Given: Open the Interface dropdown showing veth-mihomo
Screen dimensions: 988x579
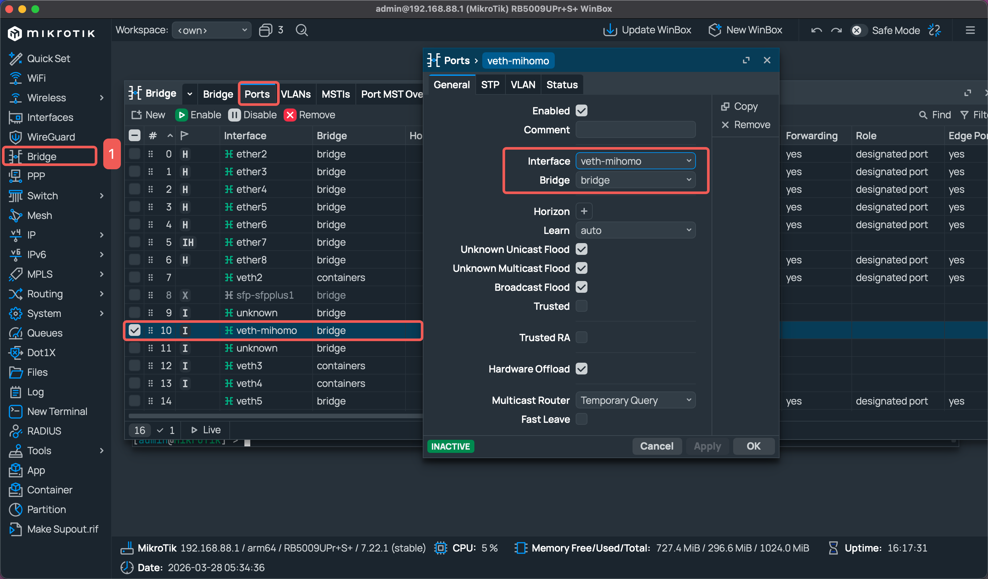Looking at the screenshot, I should [x=635, y=161].
